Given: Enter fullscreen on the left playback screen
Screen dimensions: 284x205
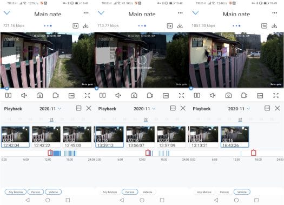Looking at the screenshot, I should pyautogui.click(x=87, y=95).
